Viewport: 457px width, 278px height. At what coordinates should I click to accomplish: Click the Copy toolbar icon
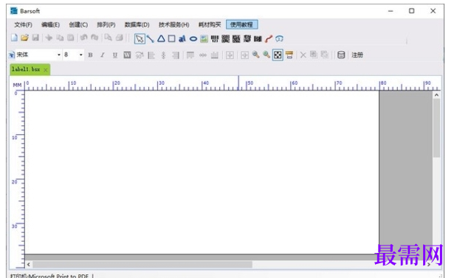[60, 38]
